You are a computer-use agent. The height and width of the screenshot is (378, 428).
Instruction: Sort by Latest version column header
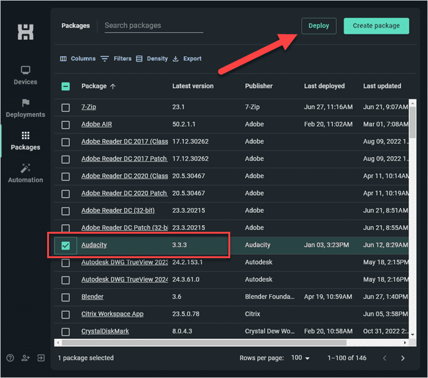click(x=193, y=86)
